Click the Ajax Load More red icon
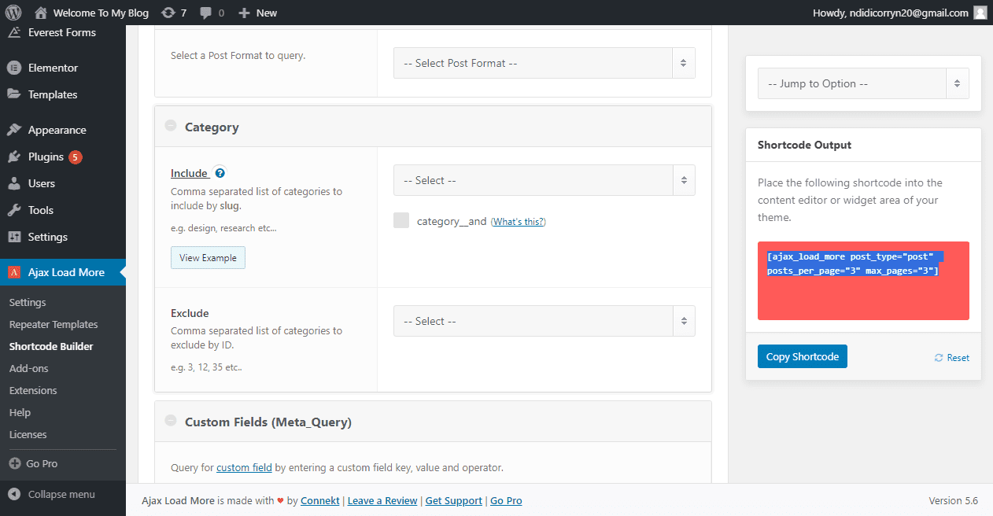Screen dimensions: 993x516 14,272
